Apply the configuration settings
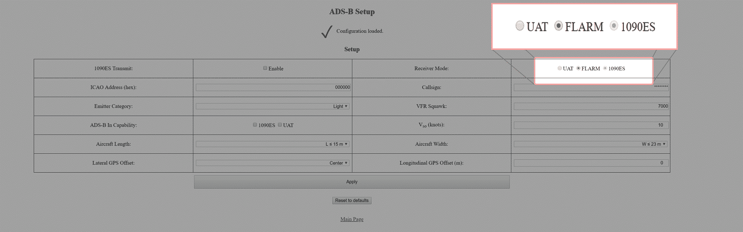The width and height of the screenshot is (743, 232). 352,182
